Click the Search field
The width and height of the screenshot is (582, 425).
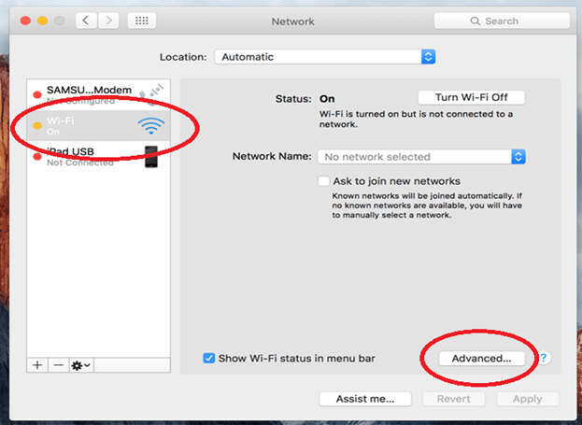[x=501, y=21]
